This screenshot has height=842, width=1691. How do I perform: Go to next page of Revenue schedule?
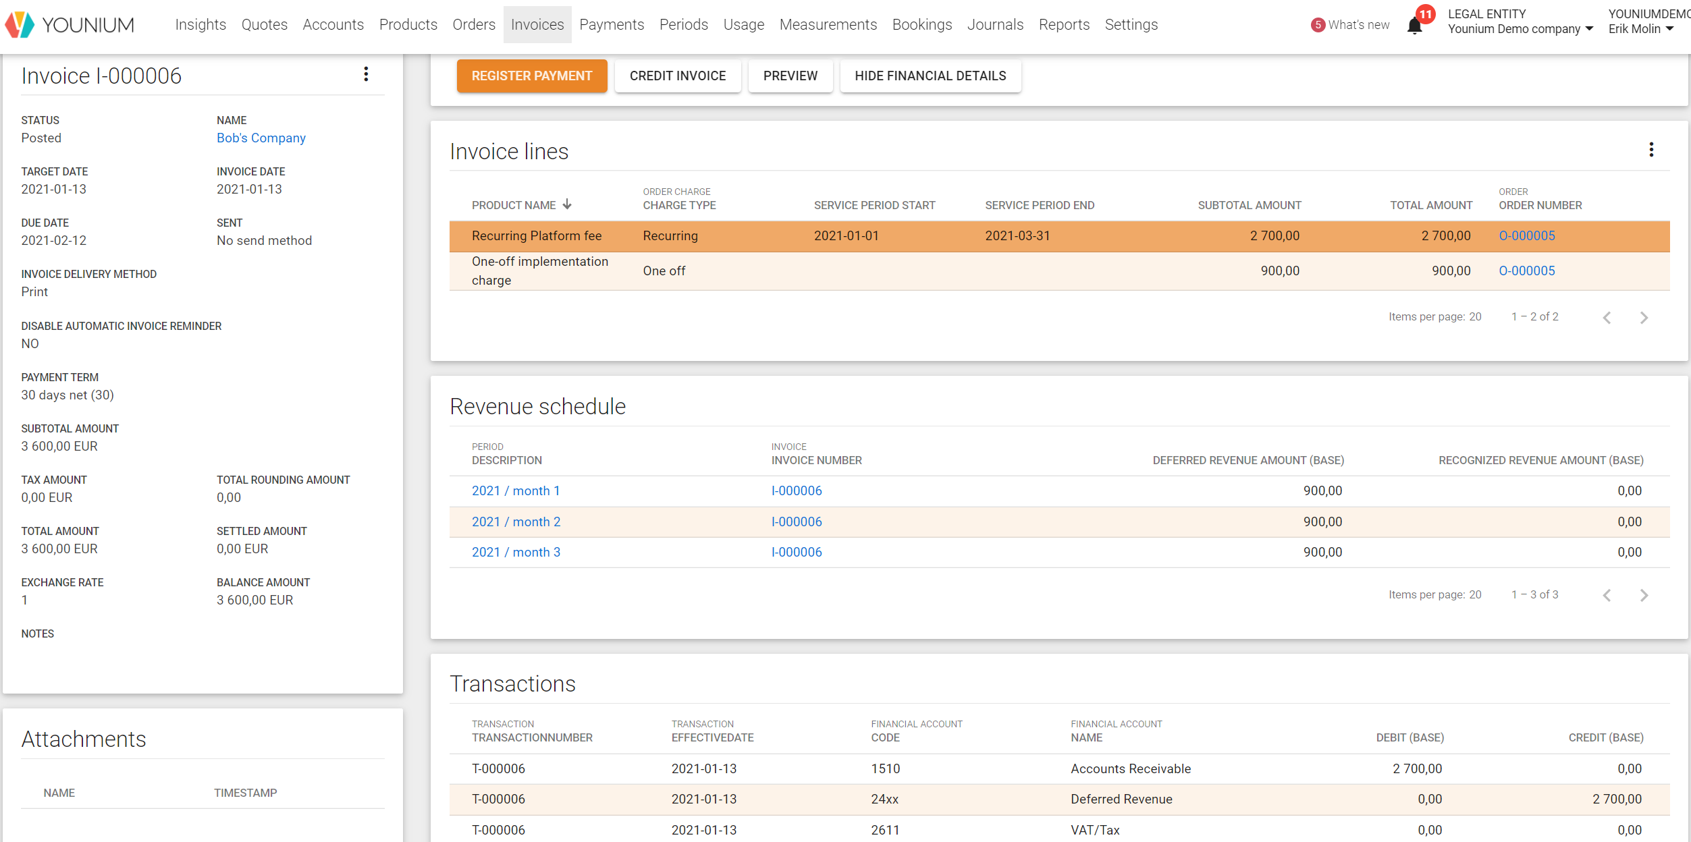[1644, 595]
